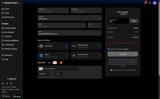The width and height of the screenshot is (160, 99).
Task: Open Help page
Action: pos(5,59)
